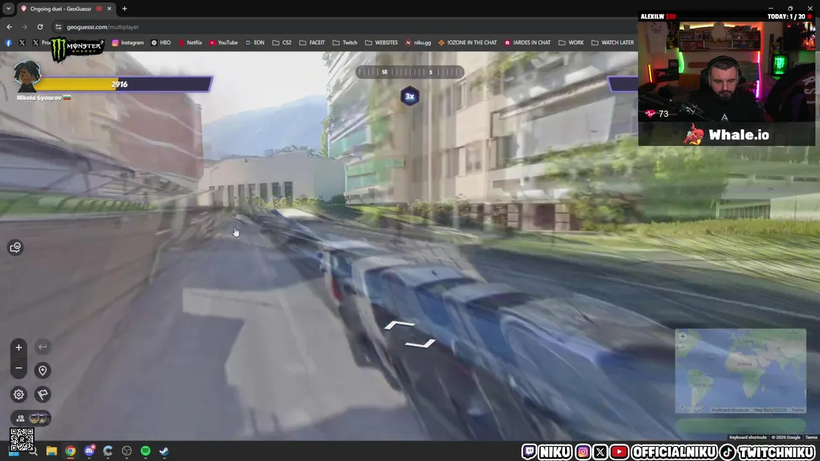Go back in browser history
The height and width of the screenshot is (461, 820).
9,27
